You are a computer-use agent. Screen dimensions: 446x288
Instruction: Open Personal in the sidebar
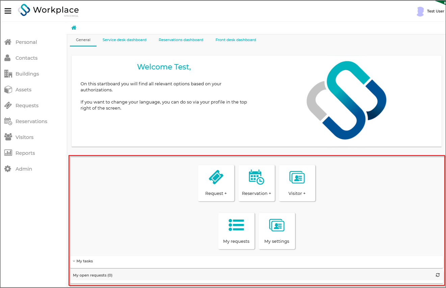click(26, 42)
